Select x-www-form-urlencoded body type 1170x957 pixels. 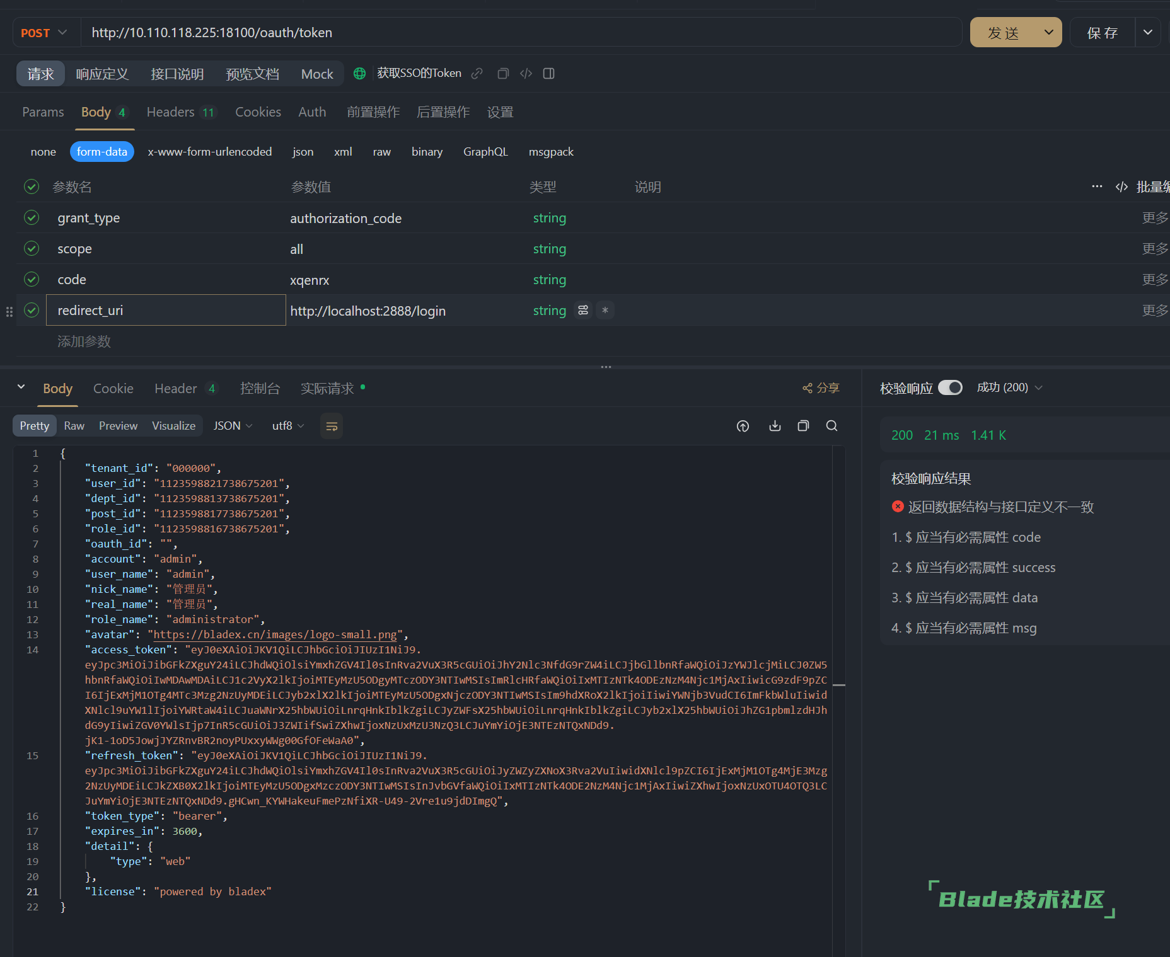(x=210, y=152)
